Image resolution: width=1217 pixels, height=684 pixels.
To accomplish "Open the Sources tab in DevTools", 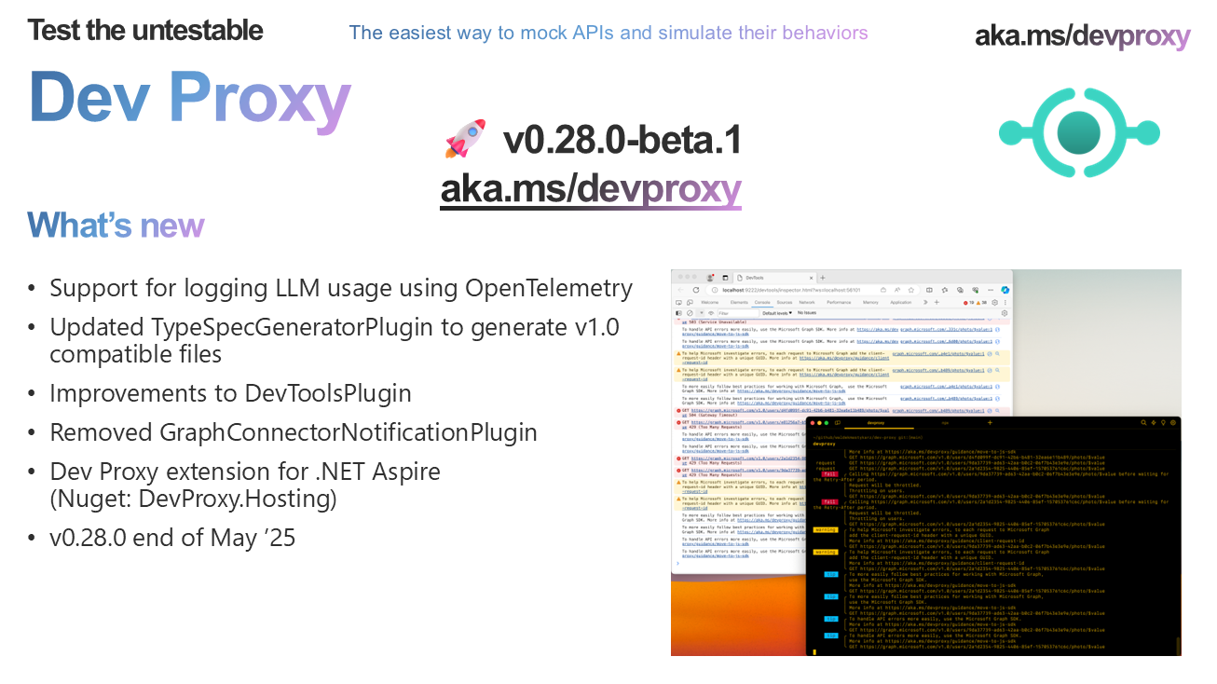I will 785,303.
